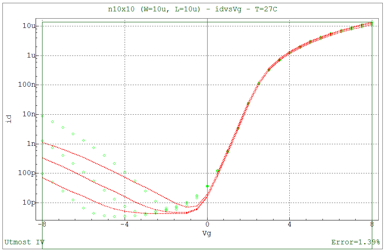Click the '10u' y-axis tick label

(29, 26)
